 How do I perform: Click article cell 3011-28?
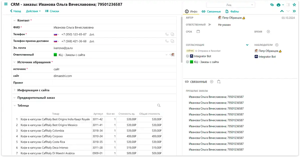coord(97,148)
